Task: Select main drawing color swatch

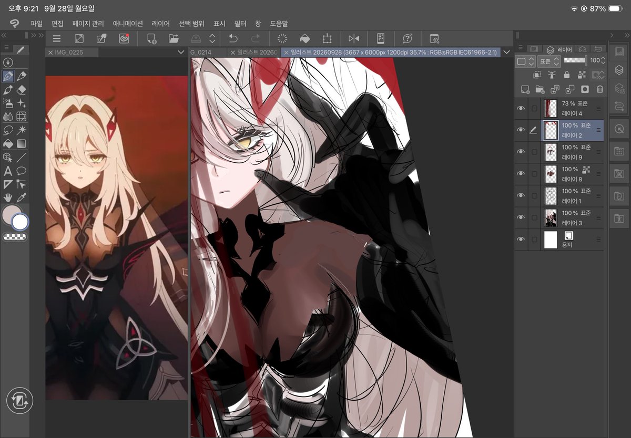Action: tap(11, 215)
